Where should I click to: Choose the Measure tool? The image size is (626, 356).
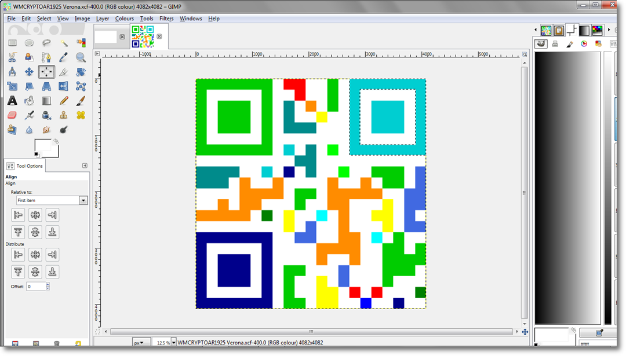tap(12, 72)
